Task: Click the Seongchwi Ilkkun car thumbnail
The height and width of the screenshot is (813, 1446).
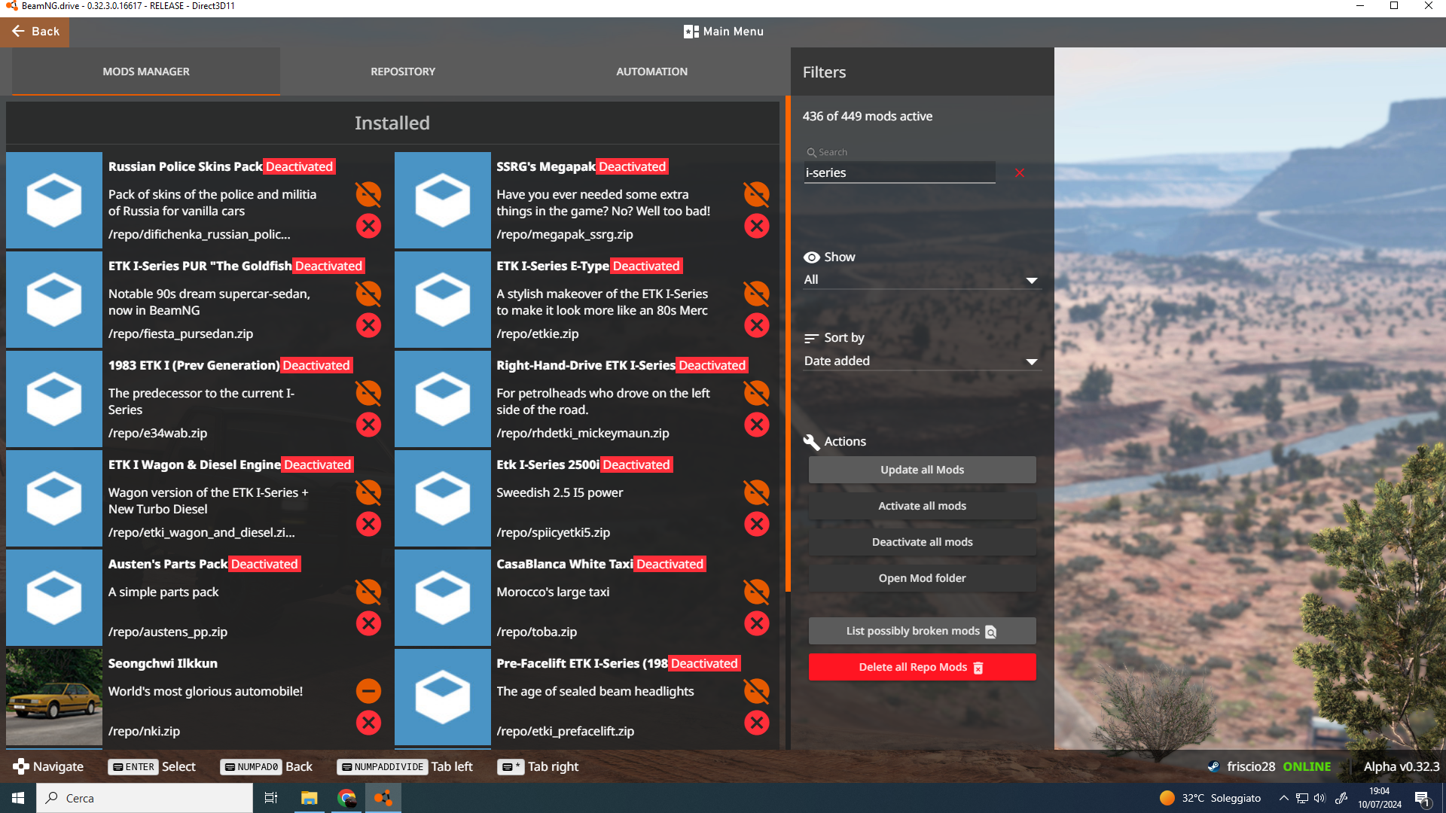Action: coord(54,697)
